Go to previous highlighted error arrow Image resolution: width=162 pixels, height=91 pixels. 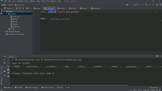click(158, 12)
